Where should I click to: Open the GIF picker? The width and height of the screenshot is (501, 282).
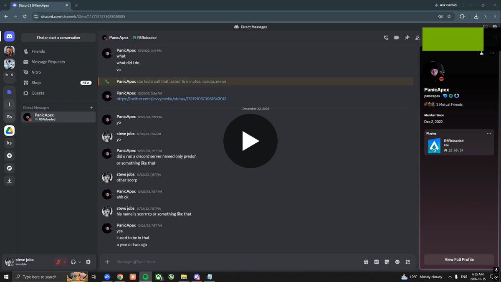377,262
